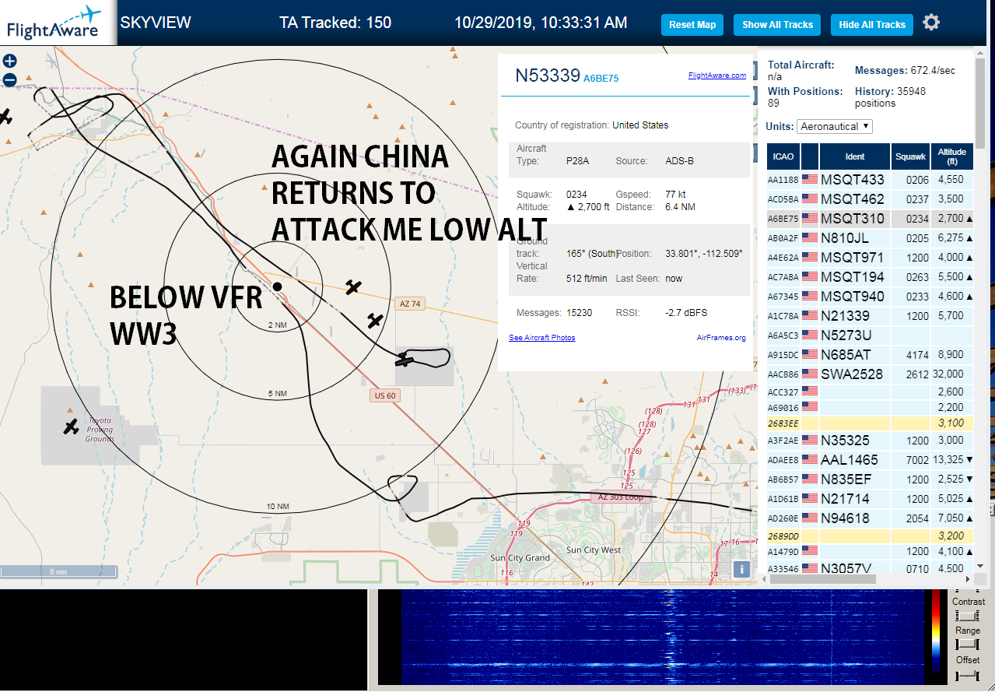Select the N21714 row

coord(870,499)
